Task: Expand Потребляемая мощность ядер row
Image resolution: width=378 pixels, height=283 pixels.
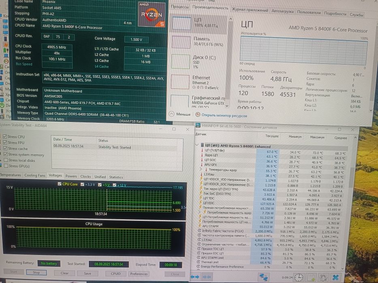Action: tap(199, 212)
